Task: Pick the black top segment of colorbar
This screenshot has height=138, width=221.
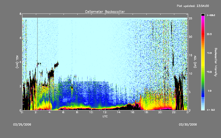Action: tap(203, 14)
